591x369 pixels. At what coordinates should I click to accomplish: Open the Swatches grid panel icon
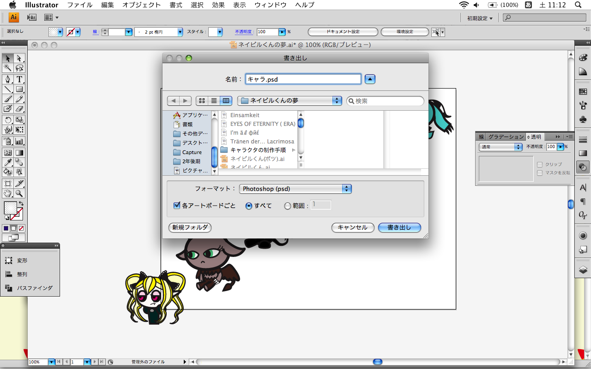click(x=583, y=92)
